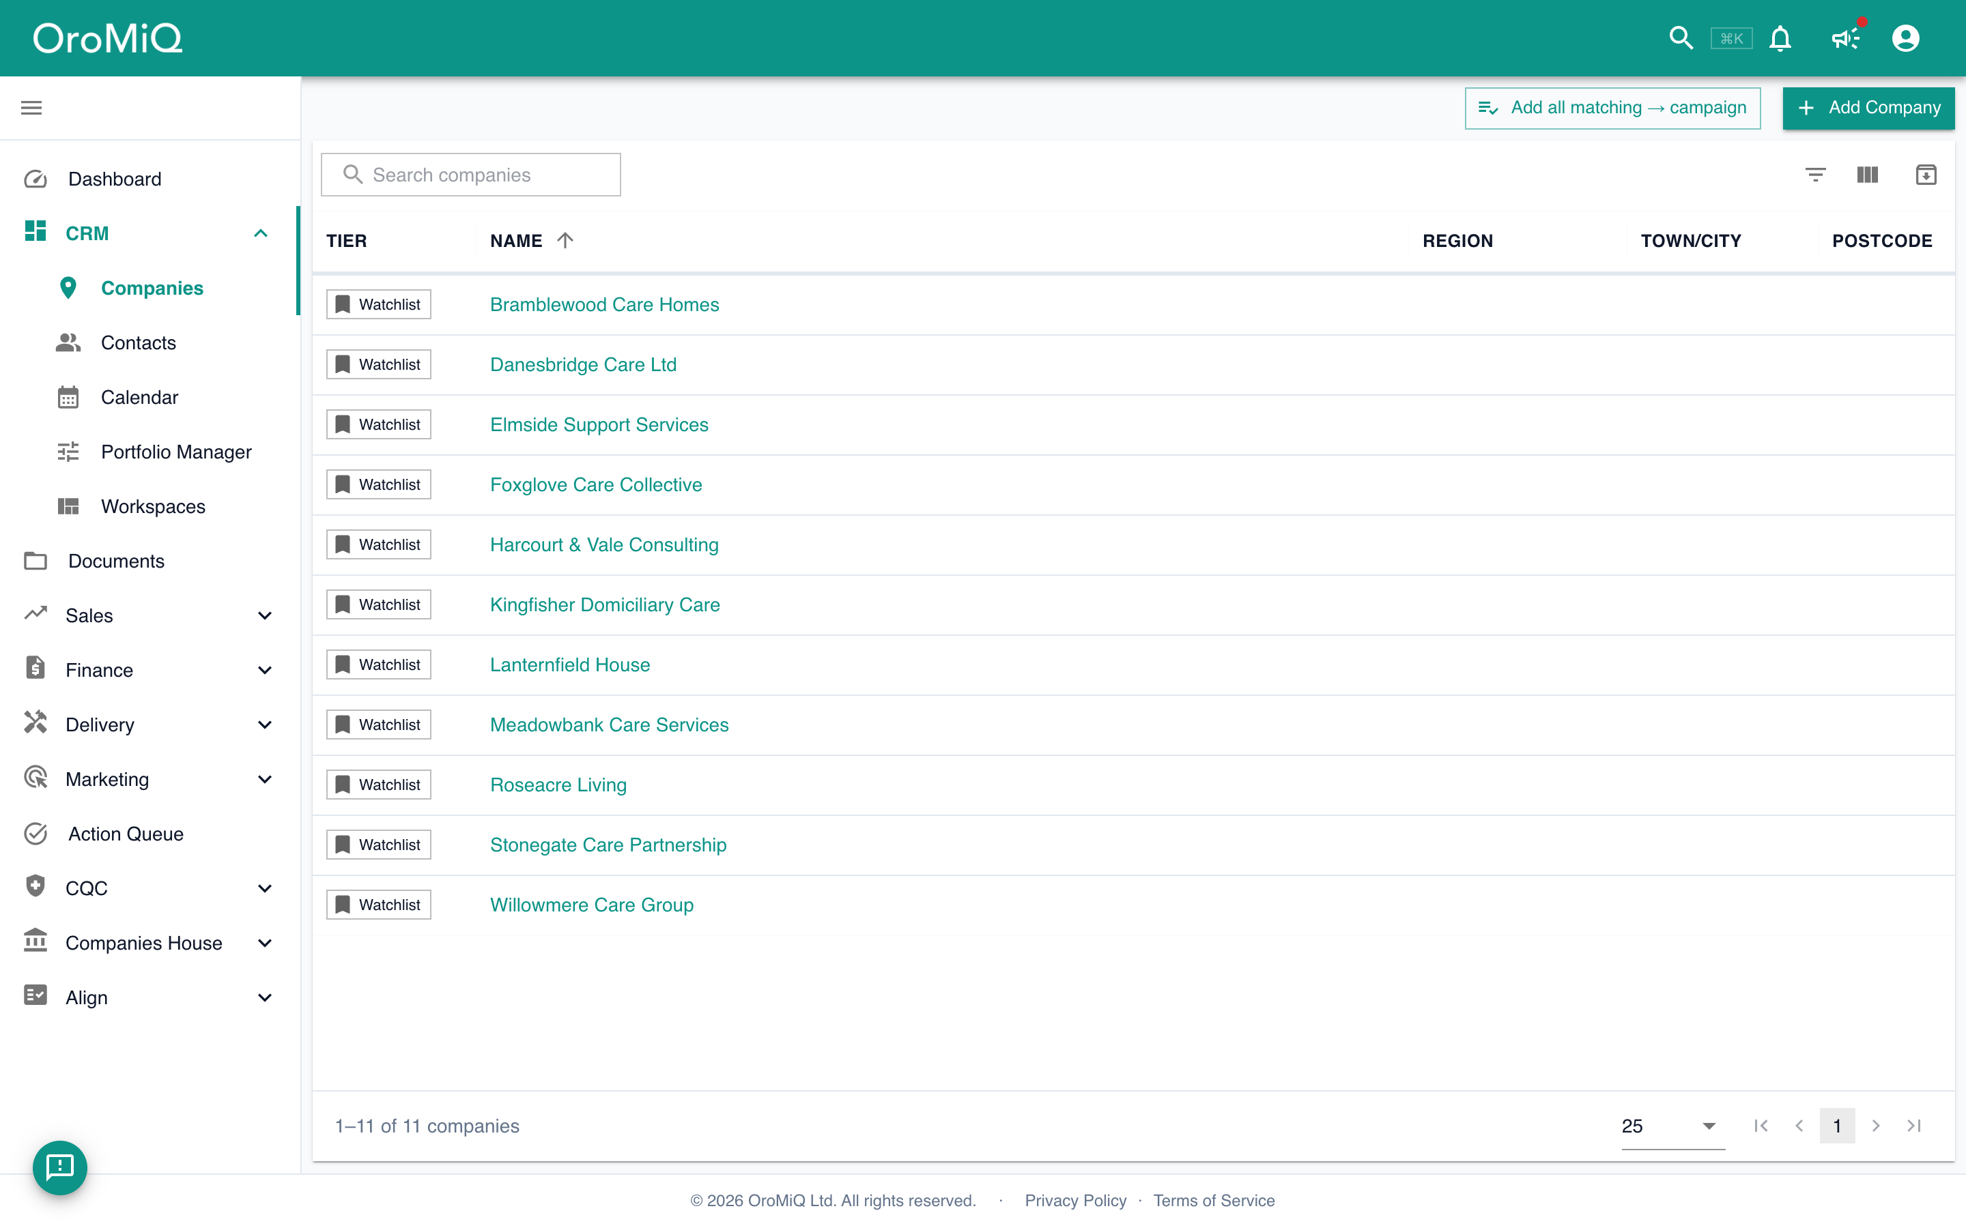Viewport: 1966px width, 1228px height.
Task: Click the Add Company button
Action: (1868, 108)
